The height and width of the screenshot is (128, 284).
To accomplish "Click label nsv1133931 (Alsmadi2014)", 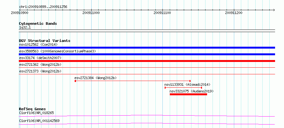I will (x=187, y=84).
